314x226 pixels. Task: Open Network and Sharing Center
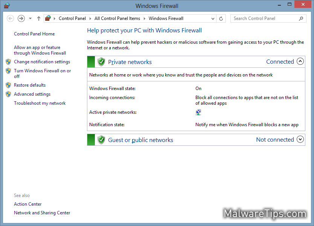(42, 213)
